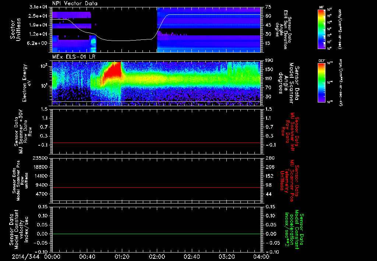Click the "9400" scanner position tick value
This screenshot has width=377, height=261.
pyautogui.click(x=42, y=185)
